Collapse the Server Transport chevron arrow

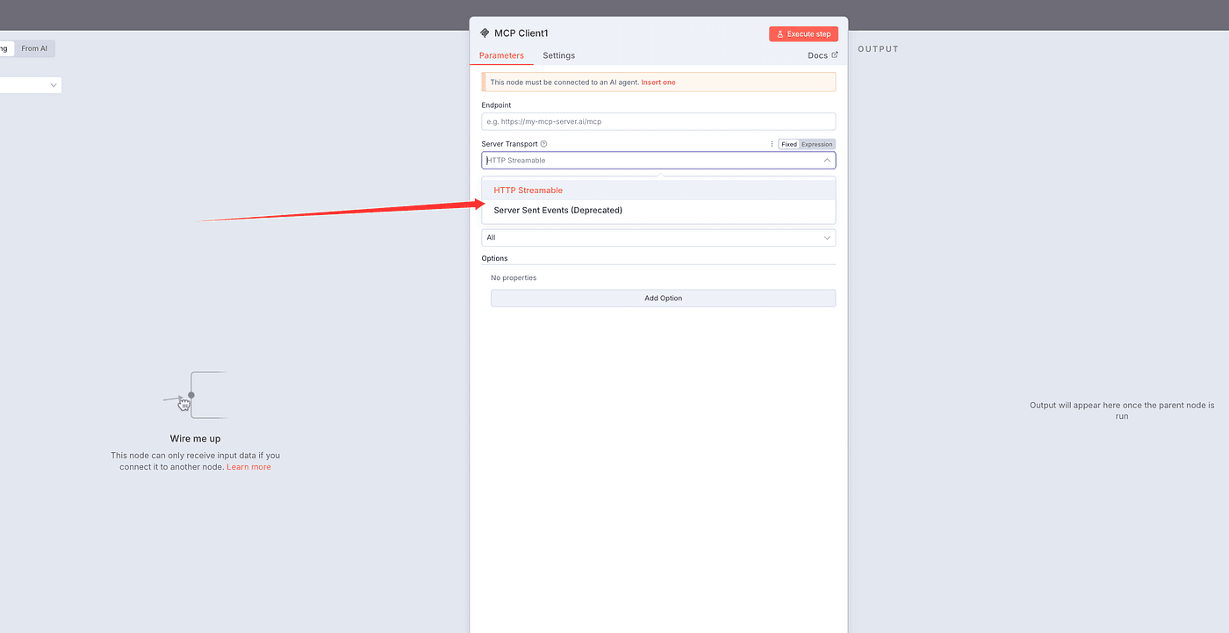826,161
